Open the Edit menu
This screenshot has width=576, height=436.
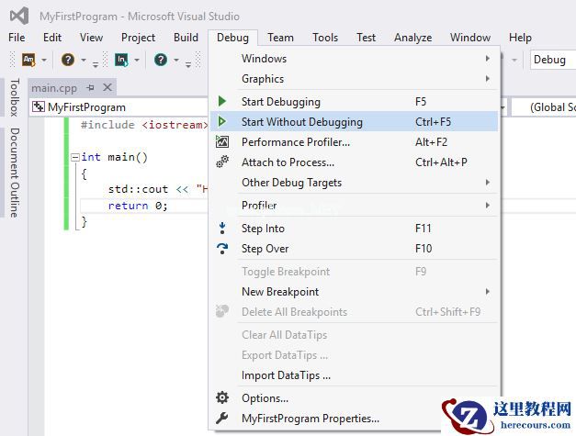coord(52,38)
